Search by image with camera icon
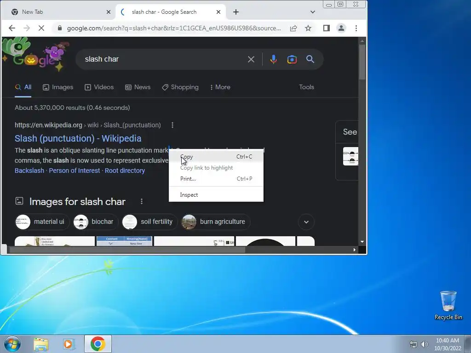Image resolution: width=471 pixels, height=353 pixels. click(292, 59)
